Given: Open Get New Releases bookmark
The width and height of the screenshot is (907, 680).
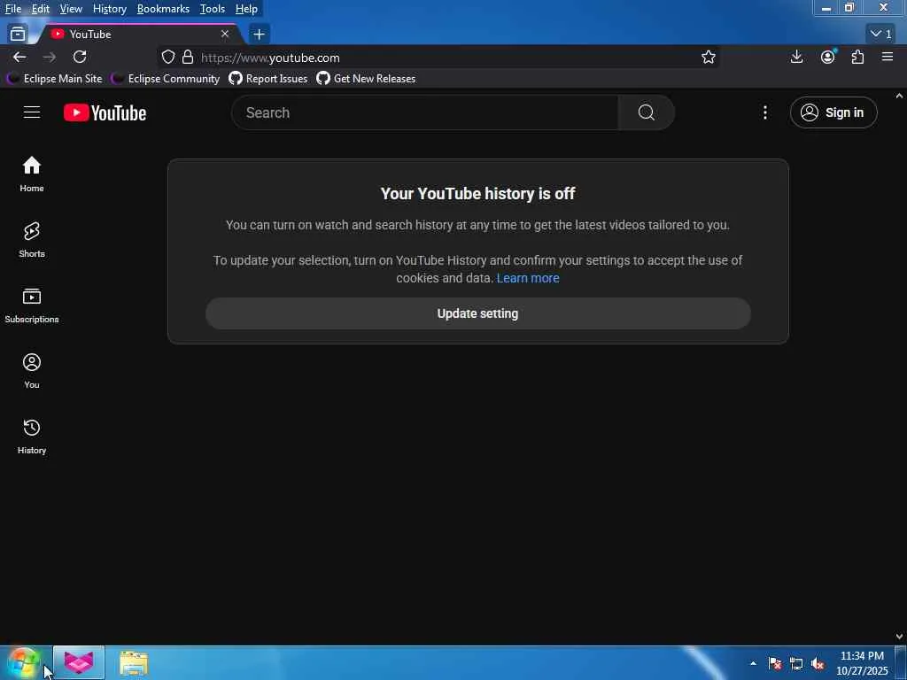Looking at the screenshot, I should pyautogui.click(x=366, y=79).
